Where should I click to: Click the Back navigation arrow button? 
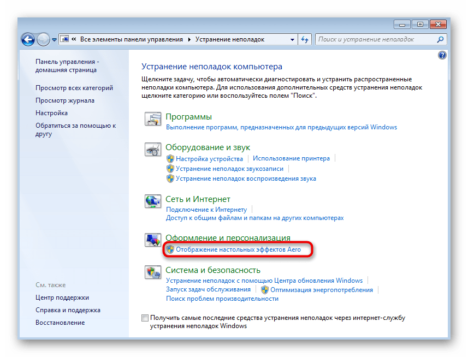(28, 39)
